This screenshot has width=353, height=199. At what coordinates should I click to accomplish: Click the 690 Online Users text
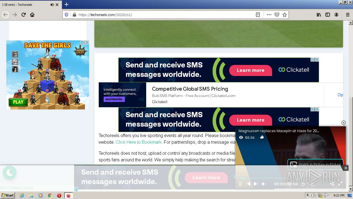tap(17, 188)
